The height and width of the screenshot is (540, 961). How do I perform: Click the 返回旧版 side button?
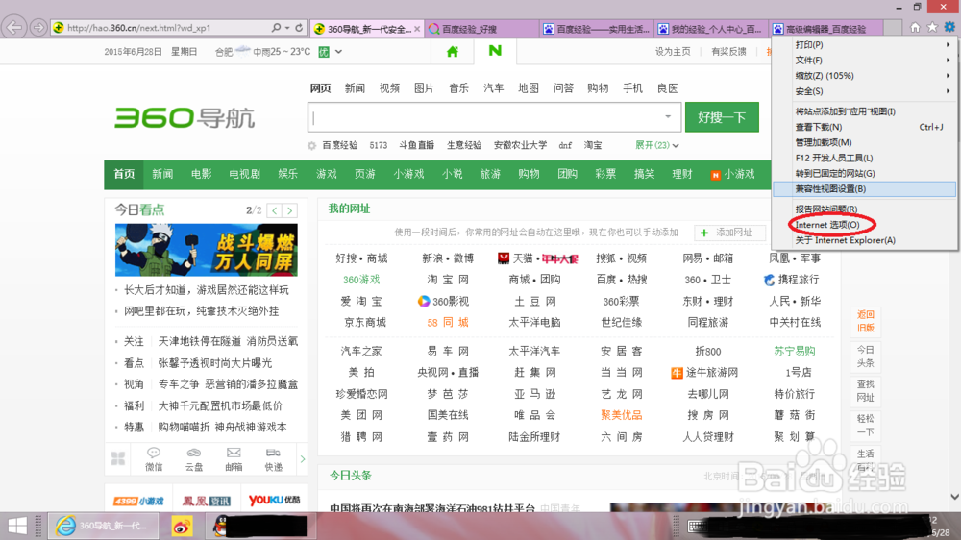point(866,321)
